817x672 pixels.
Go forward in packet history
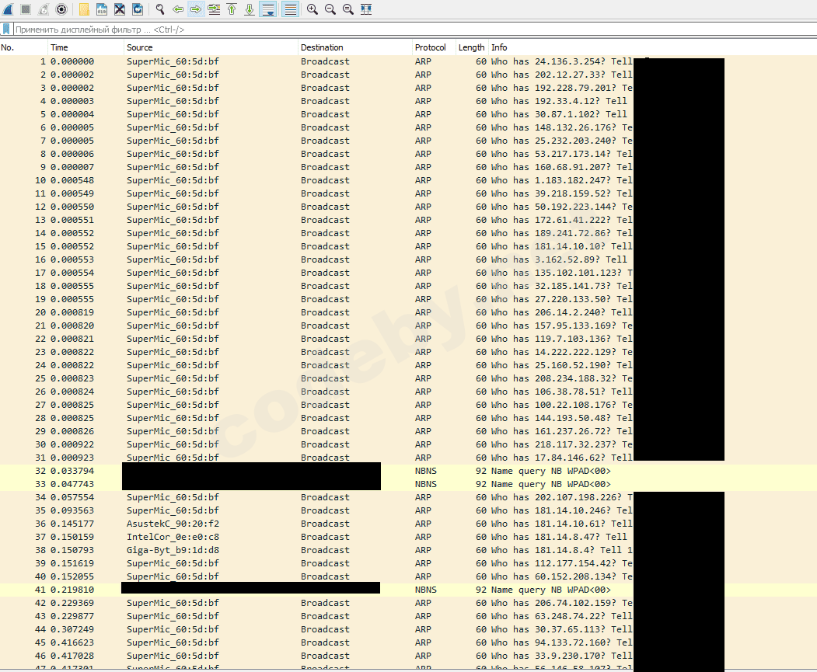[x=196, y=9]
